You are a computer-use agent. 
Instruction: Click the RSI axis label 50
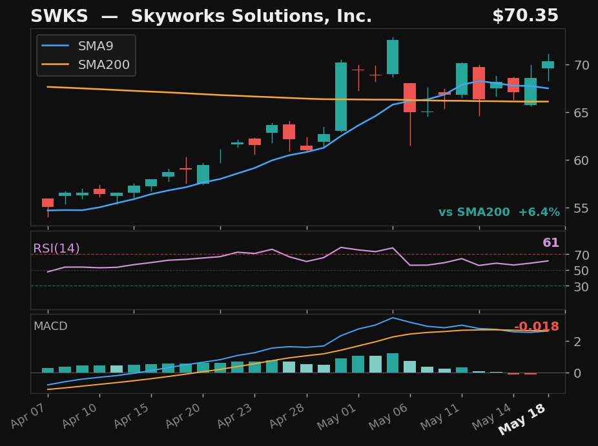[x=581, y=271]
